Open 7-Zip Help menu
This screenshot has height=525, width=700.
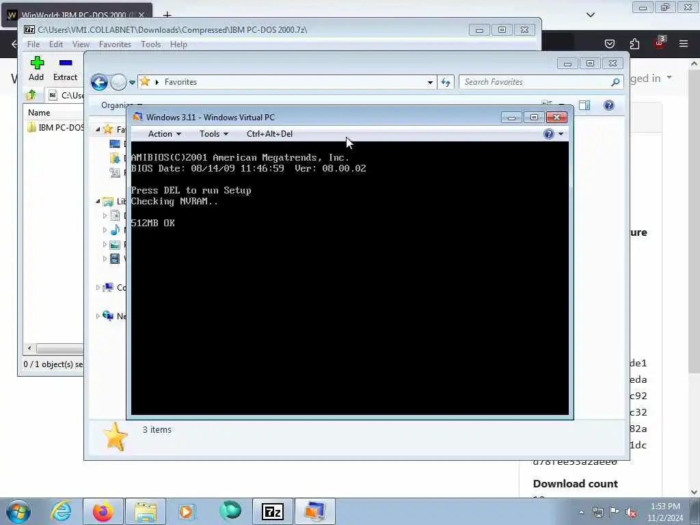178,44
